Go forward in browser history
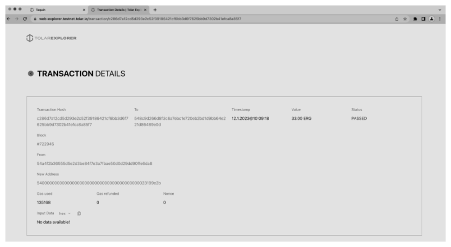Viewport: 451px width, 247px height. (x=17, y=19)
